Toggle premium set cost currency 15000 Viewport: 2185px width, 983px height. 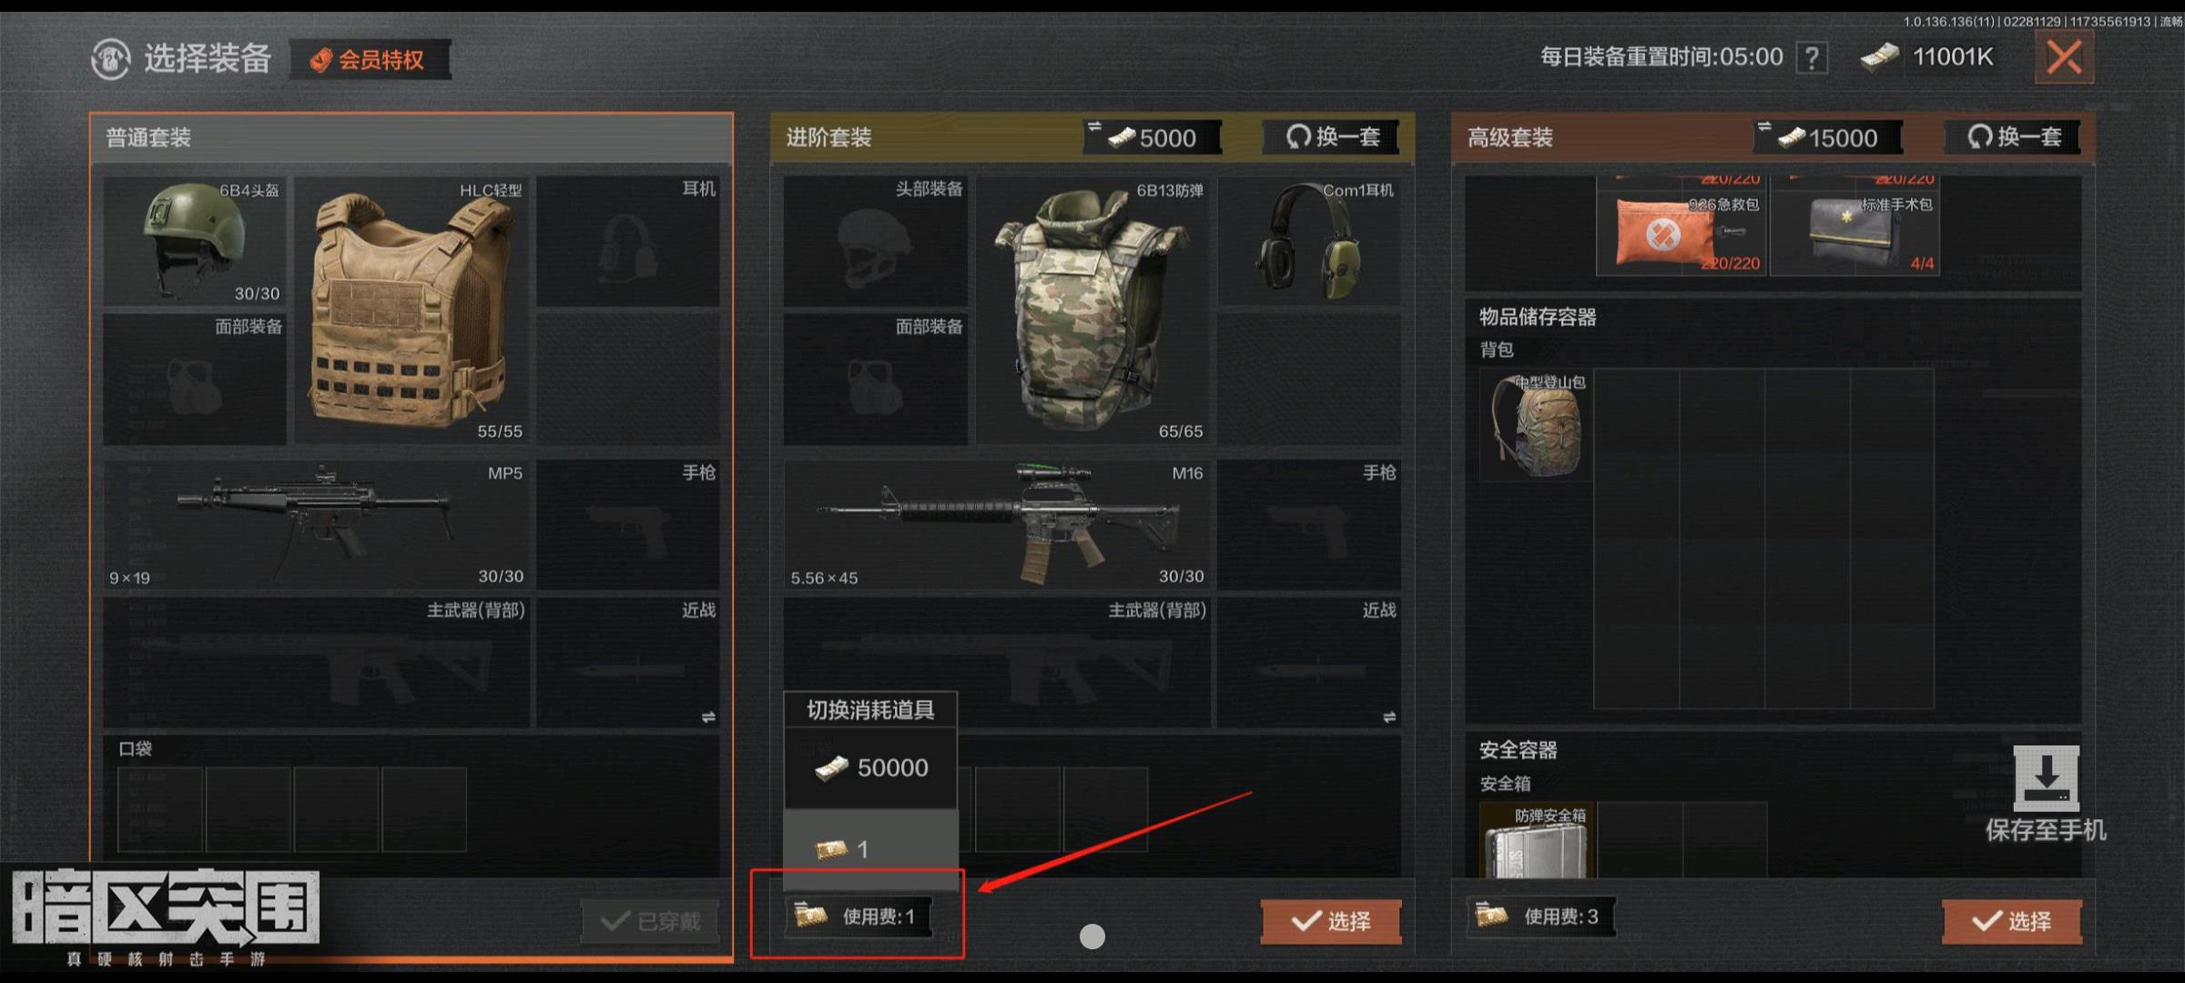pos(1828,137)
